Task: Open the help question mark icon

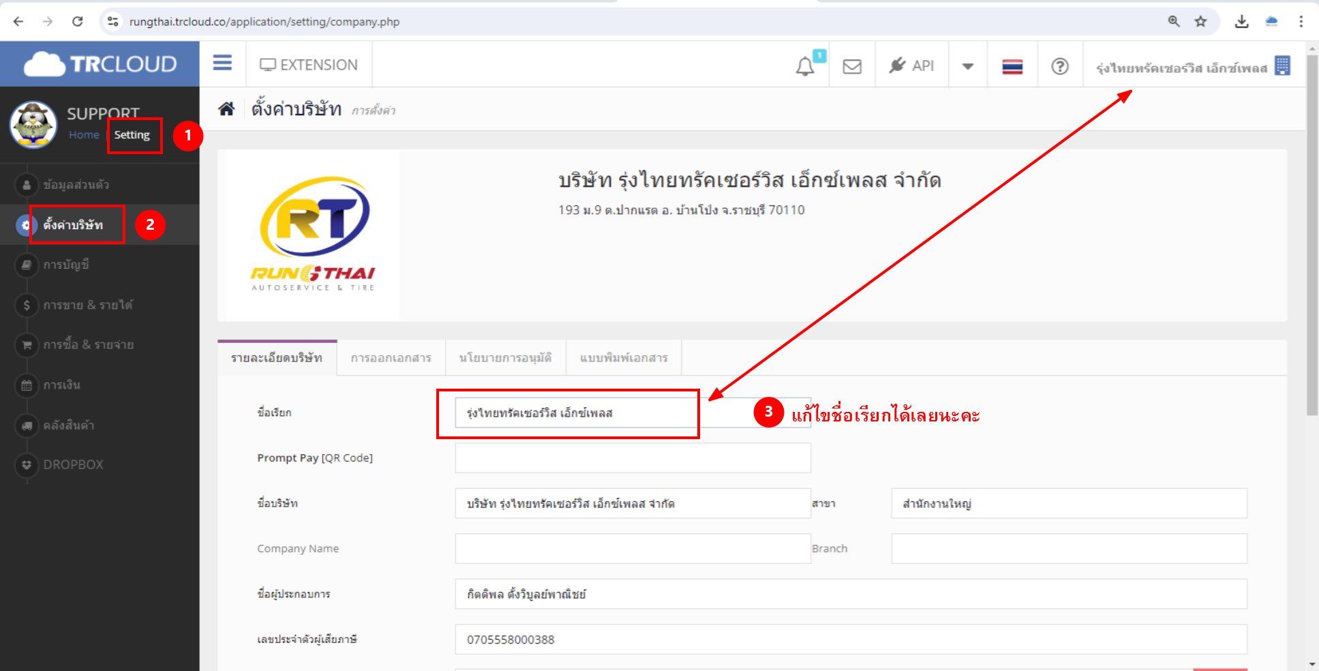Action: (x=1060, y=66)
